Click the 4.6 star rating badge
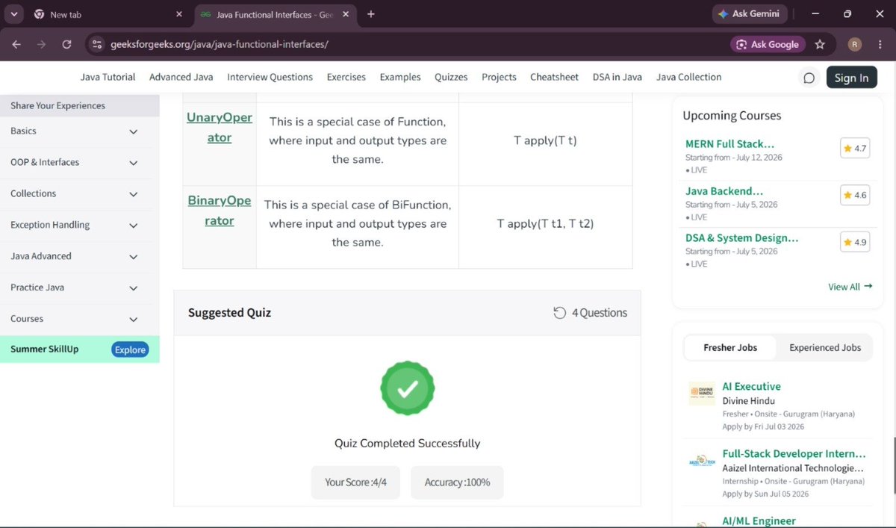Image resolution: width=896 pixels, height=528 pixels. click(854, 196)
